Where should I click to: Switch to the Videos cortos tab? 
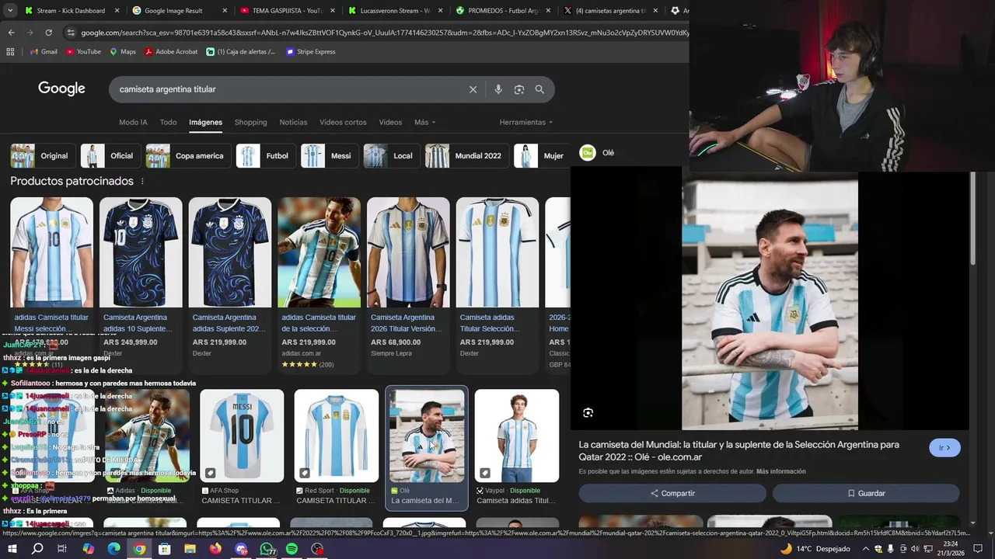click(343, 122)
